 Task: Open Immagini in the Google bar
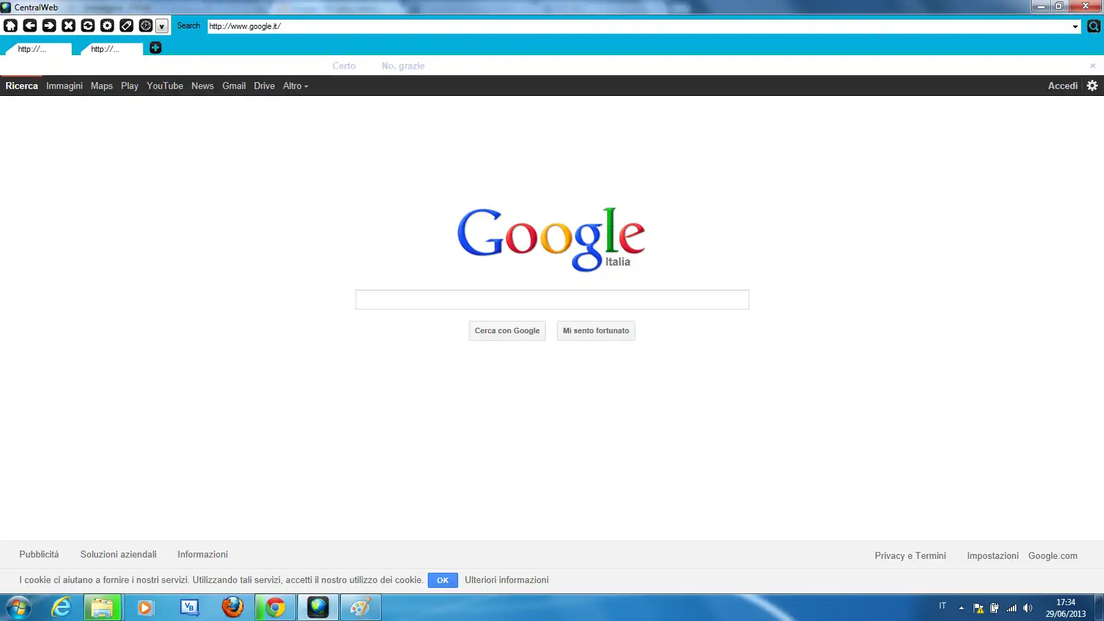coord(64,86)
